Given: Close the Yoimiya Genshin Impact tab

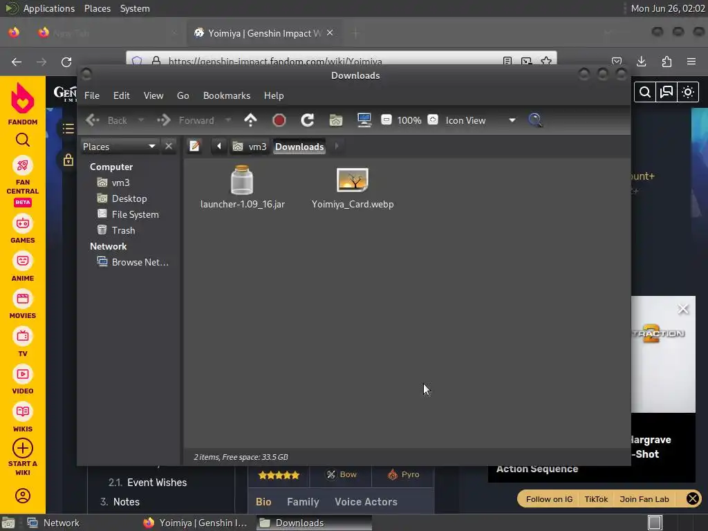Looking at the screenshot, I should pyautogui.click(x=330, y=33).
